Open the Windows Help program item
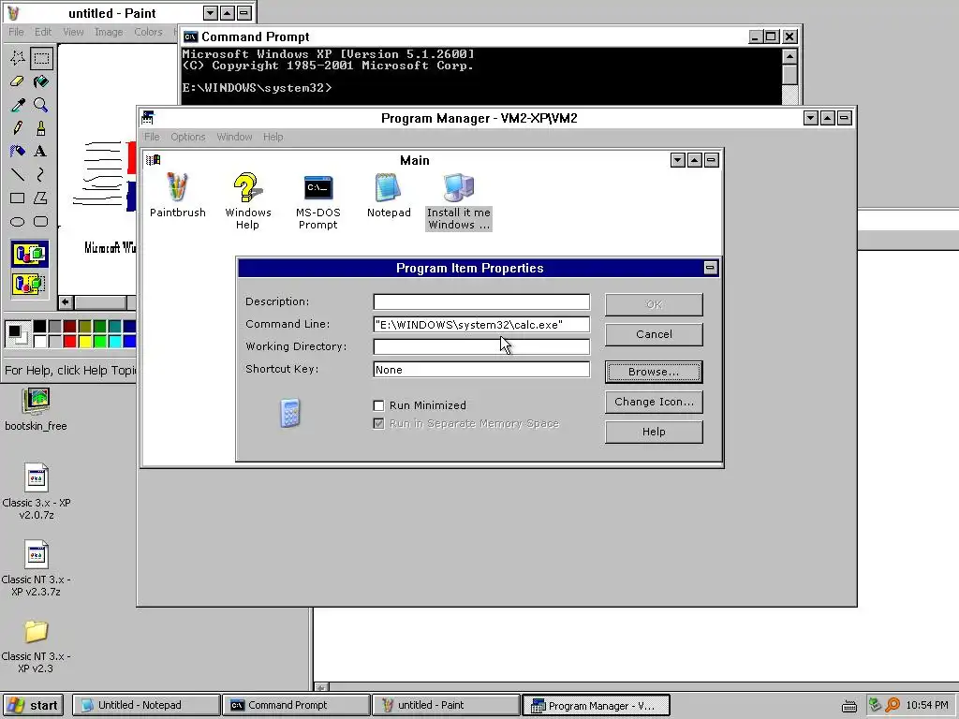The height and width of the screenshot is (719, 959). (247, 201)
